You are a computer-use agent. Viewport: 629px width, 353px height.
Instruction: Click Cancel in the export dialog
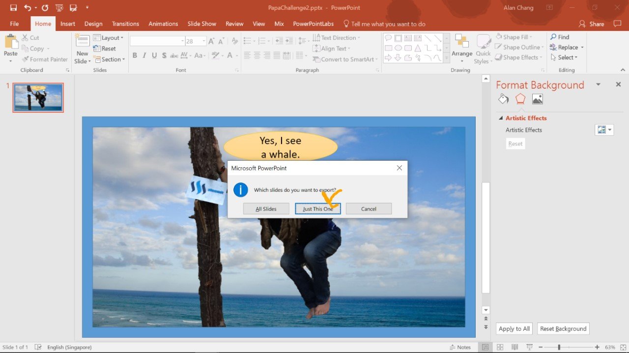[369, 209]
